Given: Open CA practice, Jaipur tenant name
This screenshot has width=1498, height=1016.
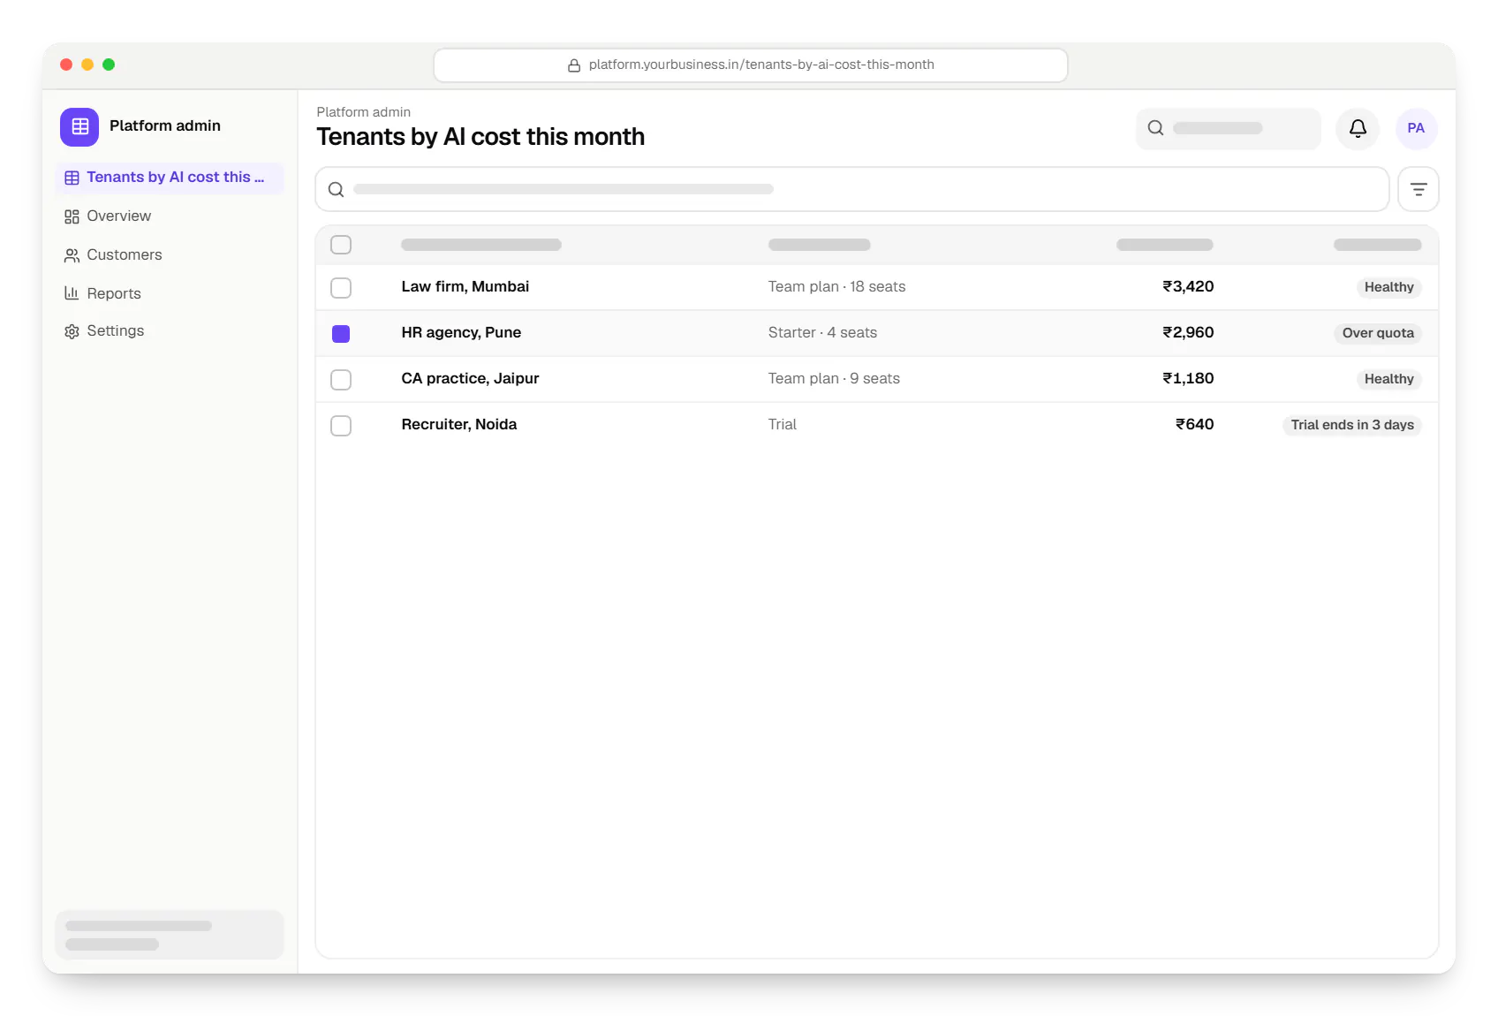Looking at the screenshot, I should pos(470,378).
